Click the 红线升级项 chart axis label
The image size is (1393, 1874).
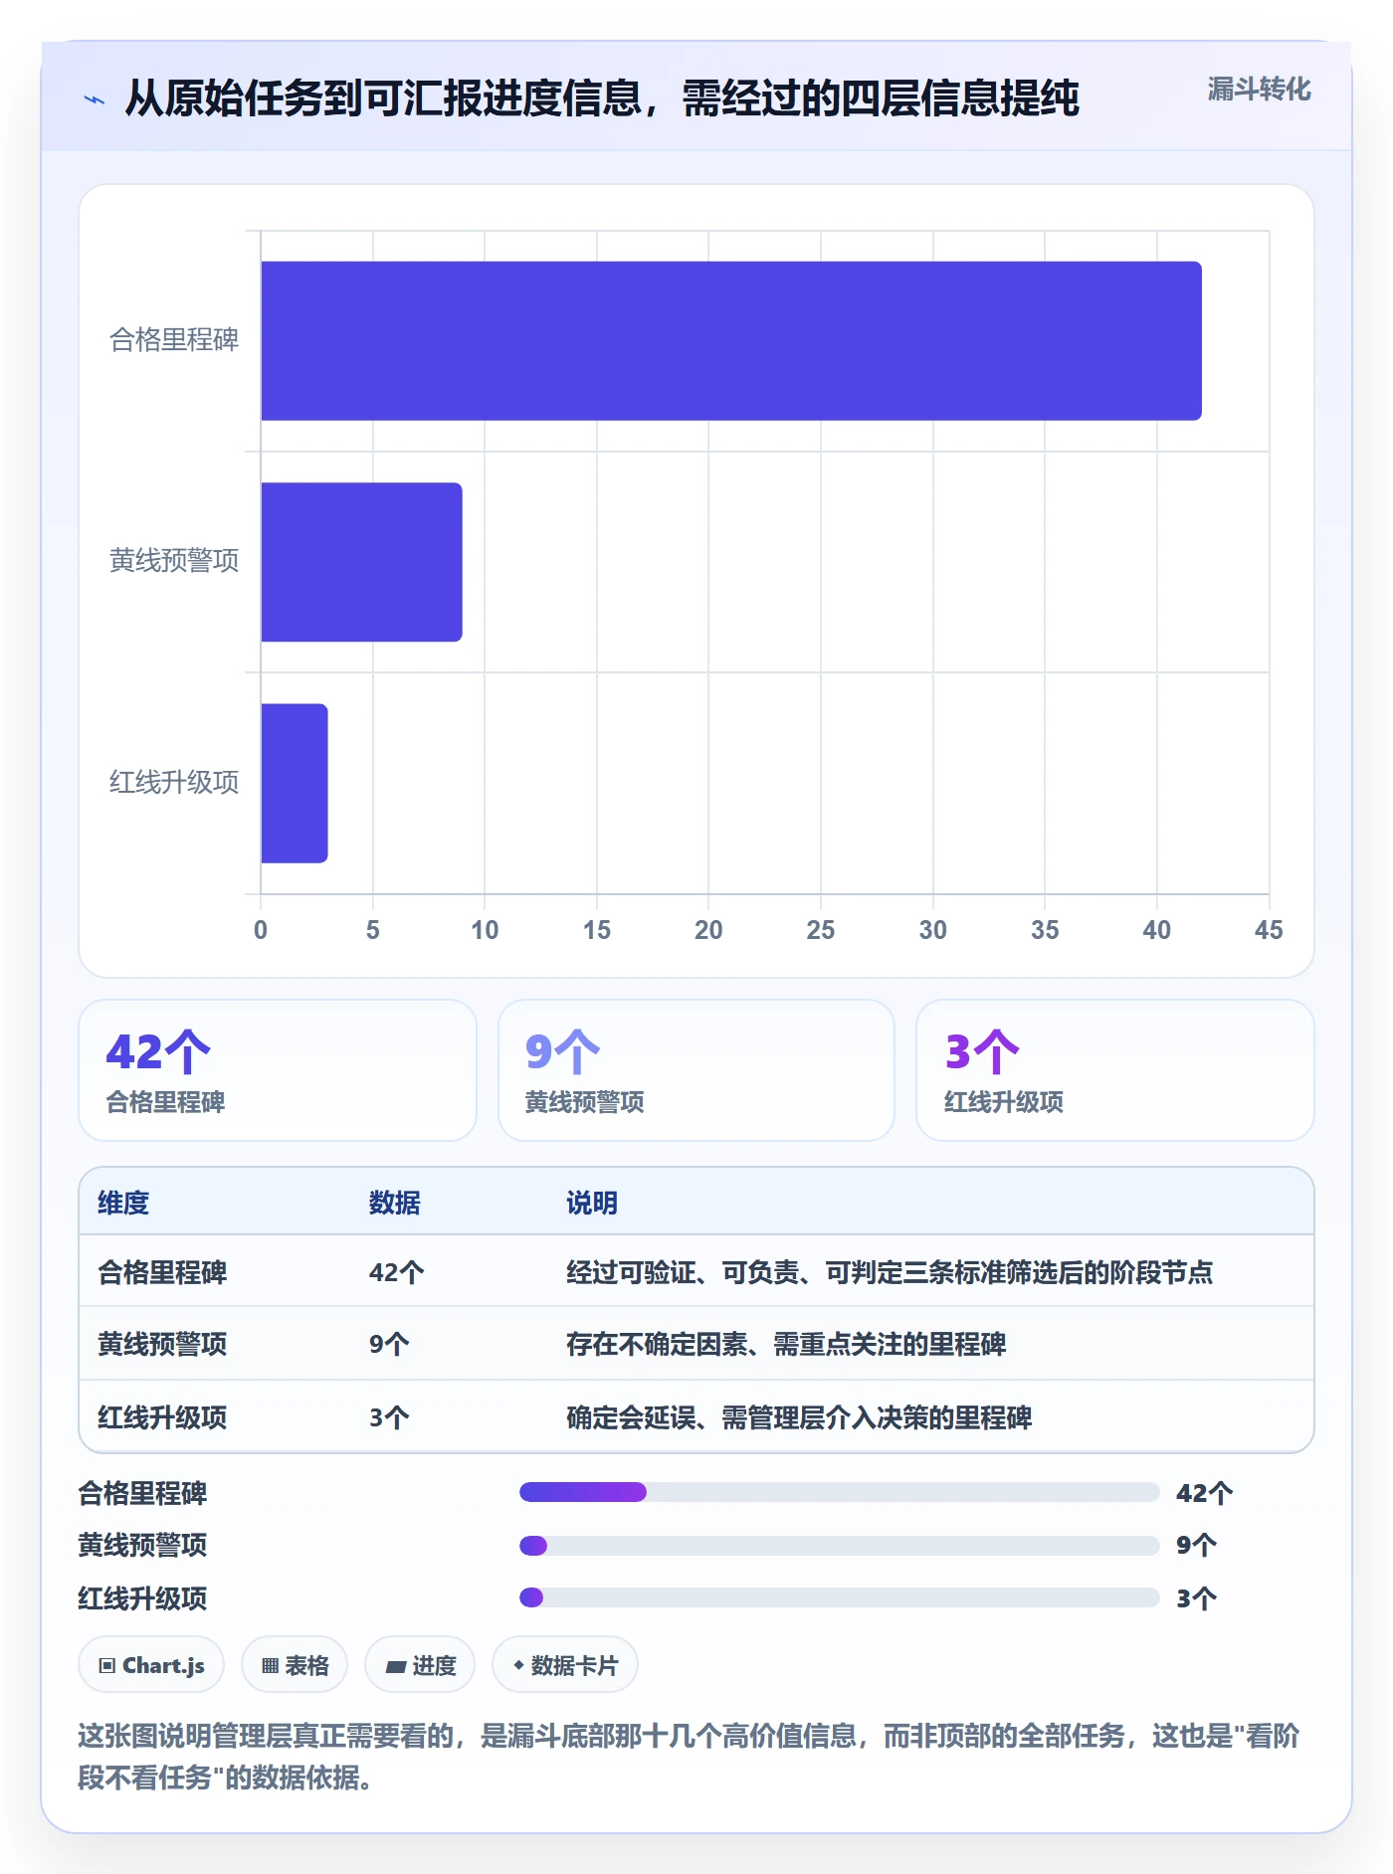[174, 783]
